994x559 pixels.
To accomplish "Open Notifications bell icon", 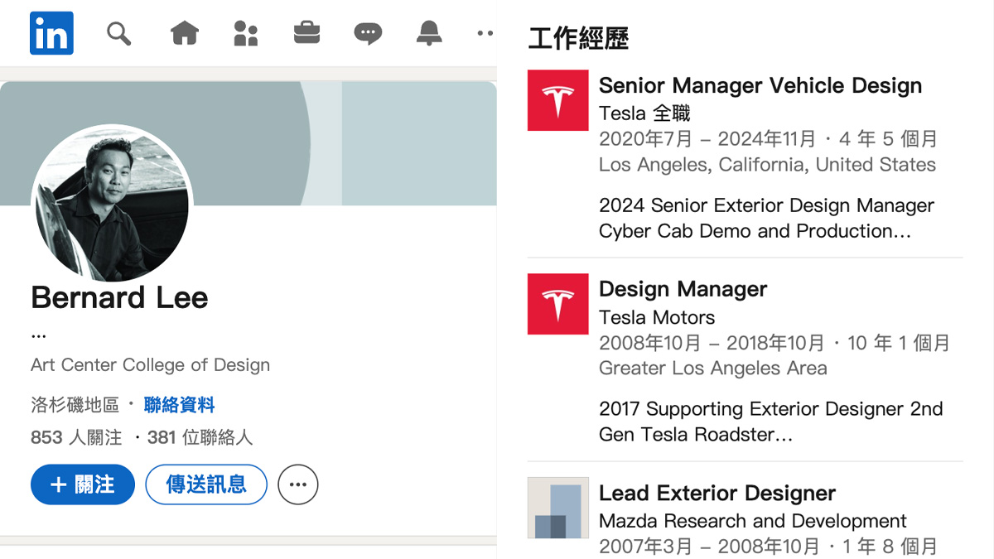I will [x=429, y=33].
